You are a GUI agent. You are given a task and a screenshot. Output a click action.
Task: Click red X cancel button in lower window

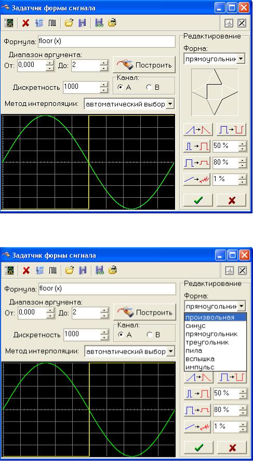click(232, 448)
